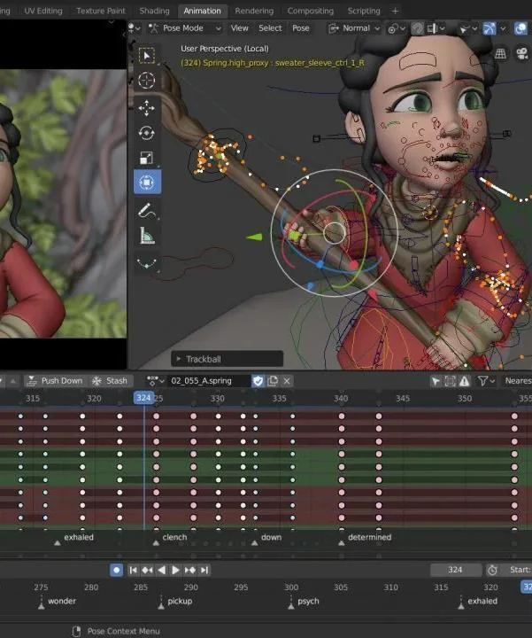532x638 pixels.
Task: Edit the 02_055_A.spring action name field
Action: (x=209, y=381)
